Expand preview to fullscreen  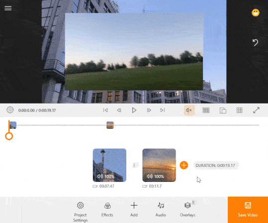click(x=256, y=110)
